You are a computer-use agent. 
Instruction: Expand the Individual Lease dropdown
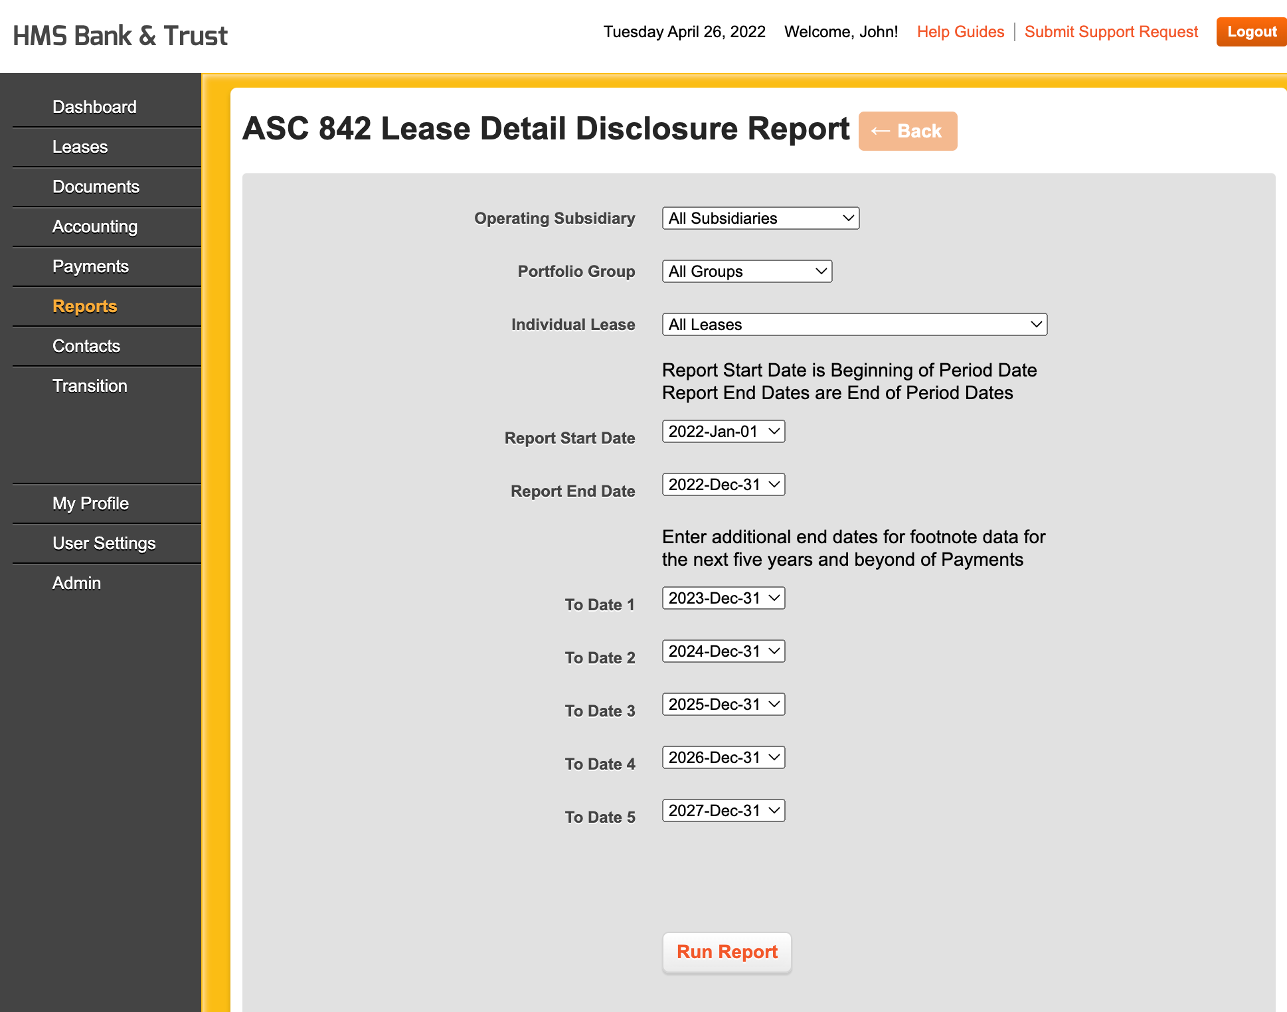pos(854,325)
